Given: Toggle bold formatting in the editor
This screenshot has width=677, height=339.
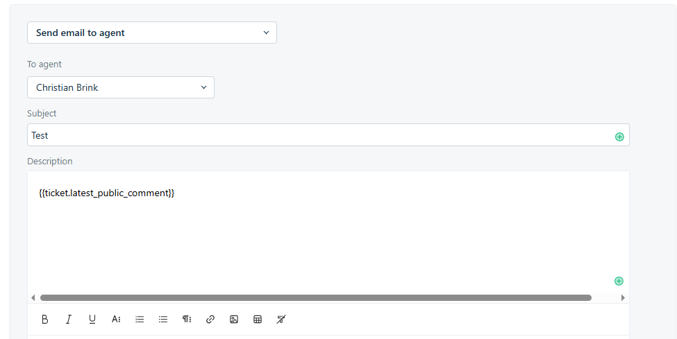Looking at the screenshot, I should click(44, 319).
